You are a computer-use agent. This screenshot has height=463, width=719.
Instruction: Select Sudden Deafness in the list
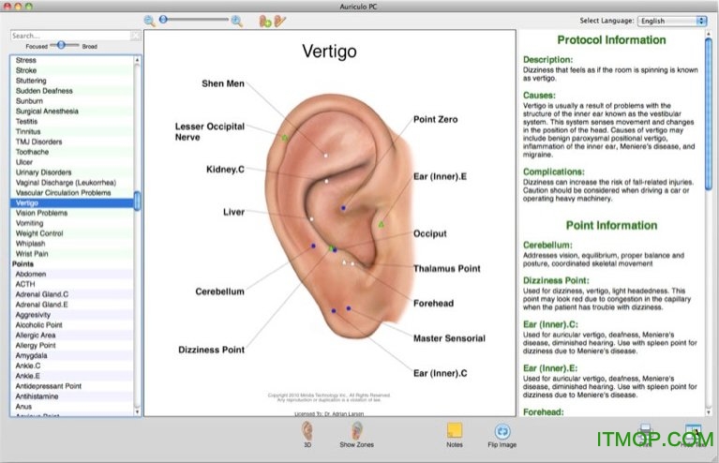click(72, 91)
